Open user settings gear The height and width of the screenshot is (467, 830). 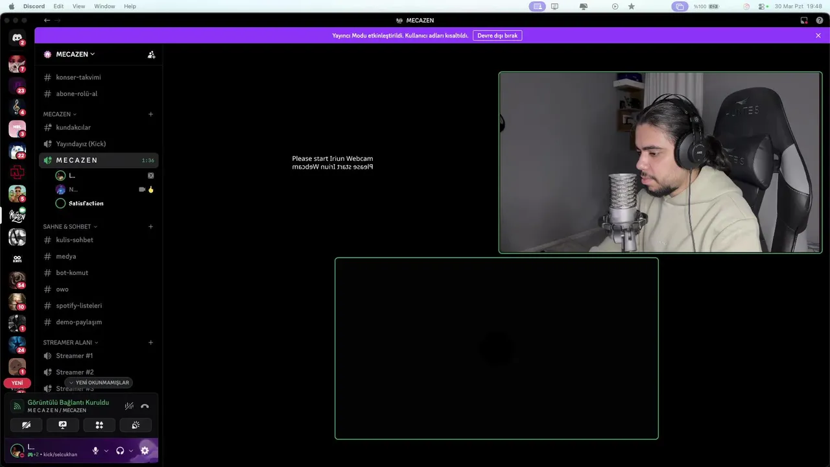click(145, 450)
